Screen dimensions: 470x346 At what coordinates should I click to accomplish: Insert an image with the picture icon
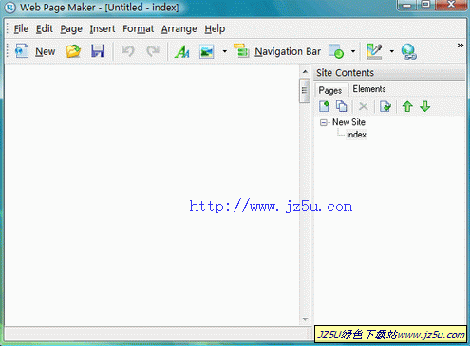pos(207,51)
